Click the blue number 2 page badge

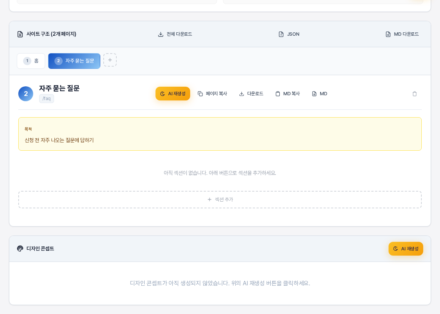[x=26, y=94]
